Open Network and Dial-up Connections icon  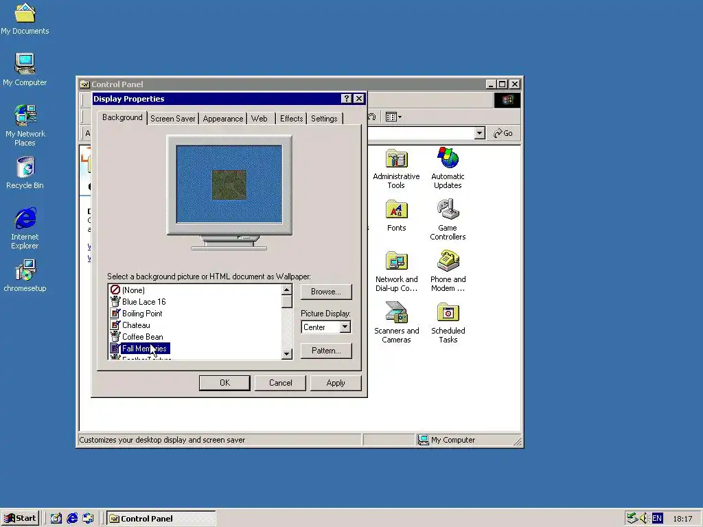[396, 272]
